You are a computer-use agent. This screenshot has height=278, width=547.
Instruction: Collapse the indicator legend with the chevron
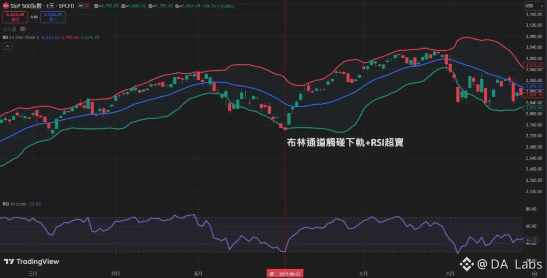point(7,46)
